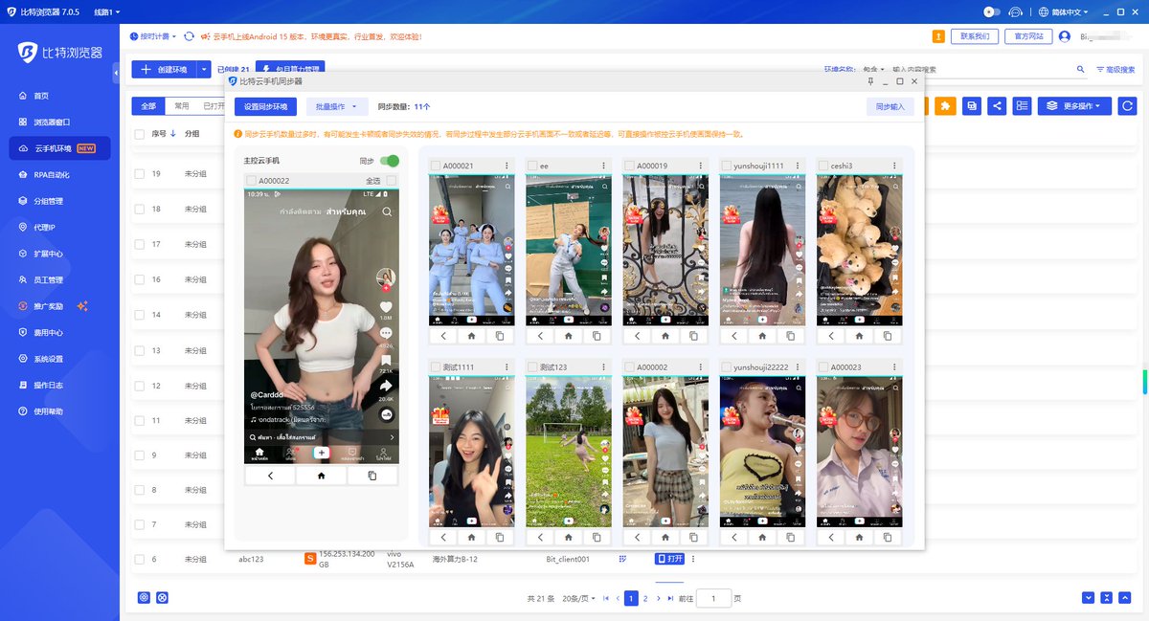Viewport: 1149px width, 621px height.
Task: Open 高级搜索 advanced search
Action: click(1115, 69)
